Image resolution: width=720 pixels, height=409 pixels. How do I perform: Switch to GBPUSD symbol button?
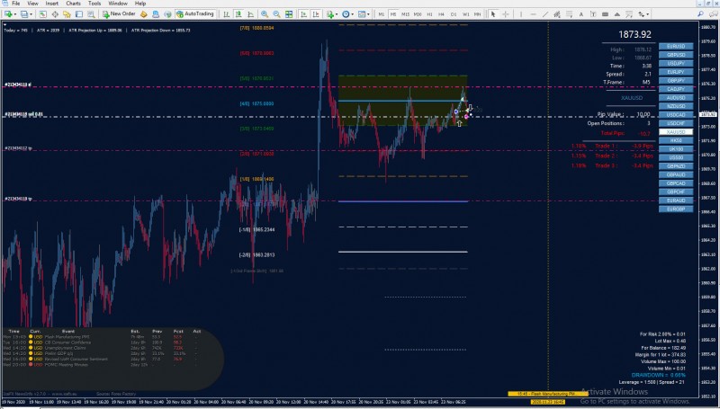pyautogui.click(x=676, y=55)
